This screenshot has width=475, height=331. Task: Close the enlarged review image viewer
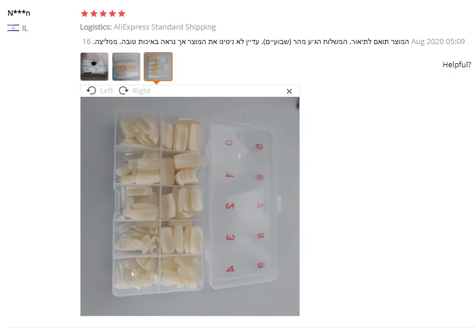click(289, 91)
